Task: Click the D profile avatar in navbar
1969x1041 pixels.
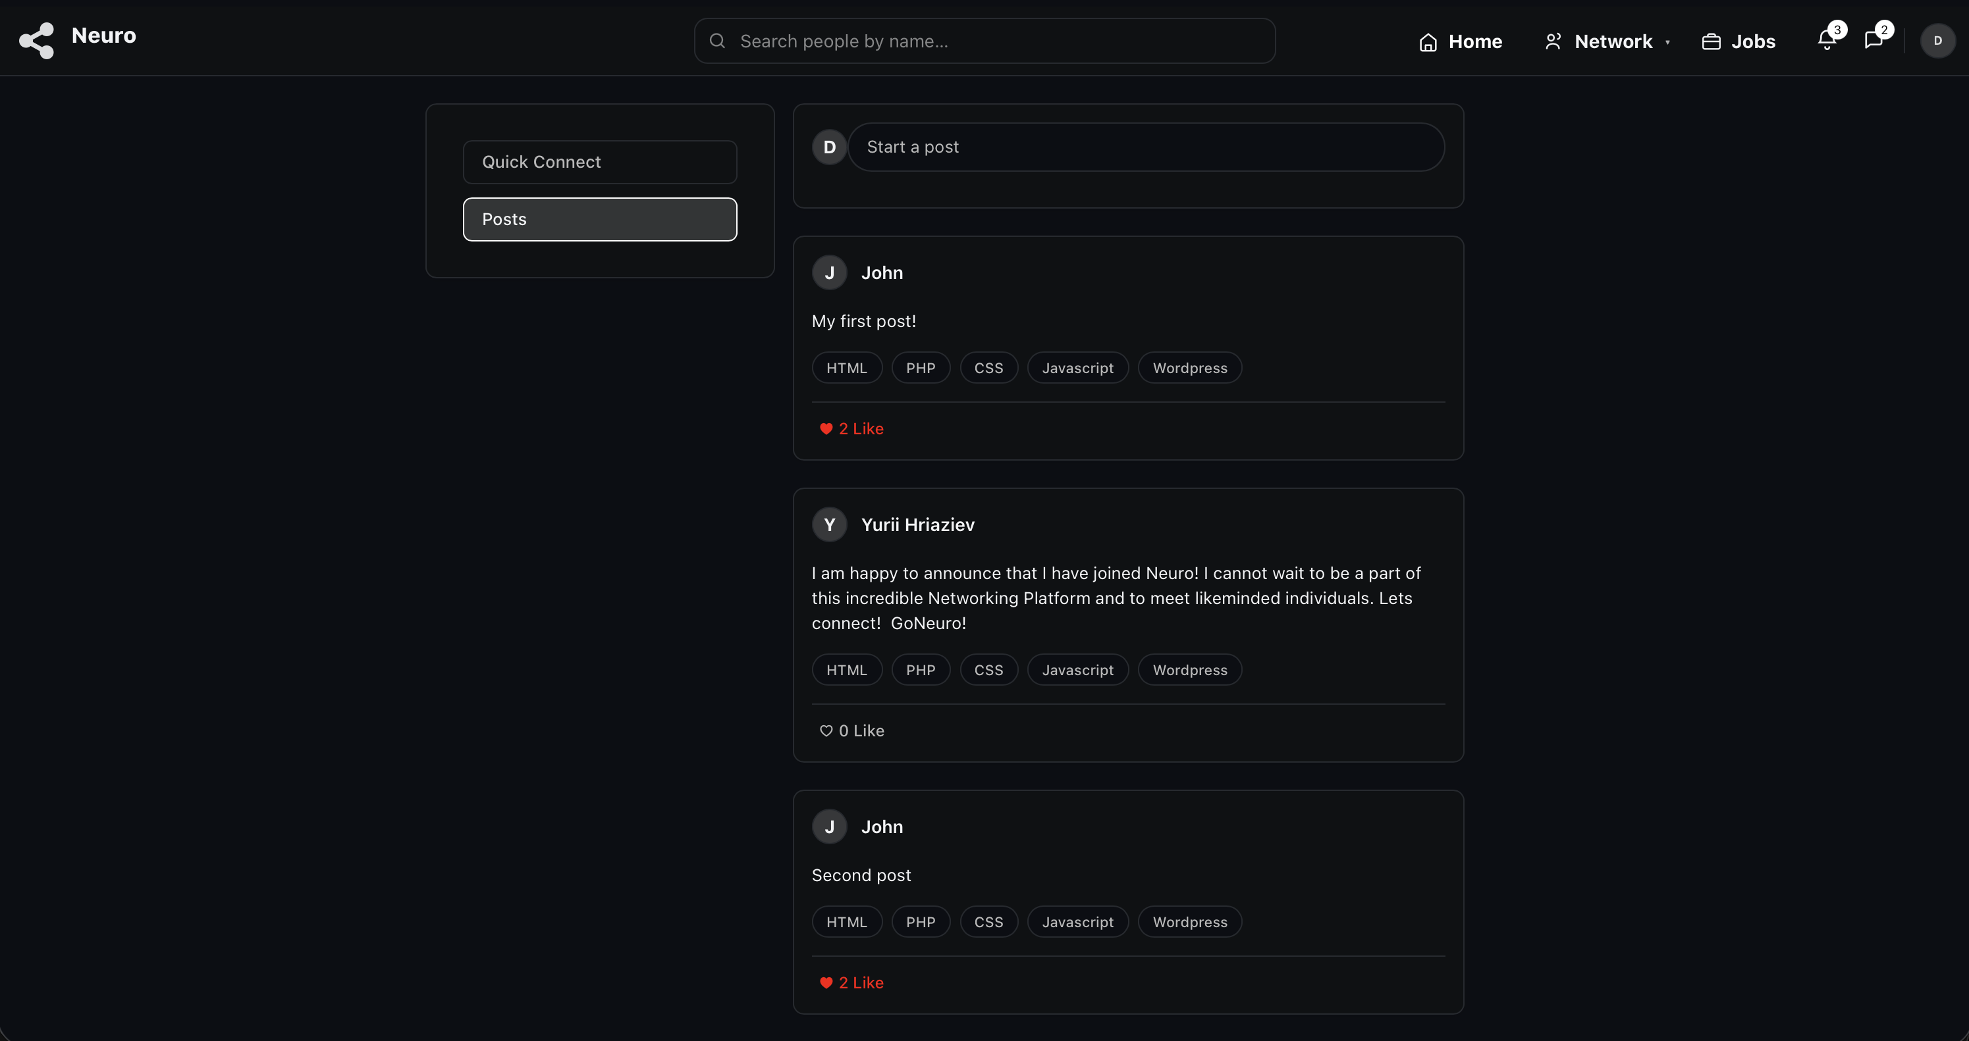Action: click(x=1937, y=41)
